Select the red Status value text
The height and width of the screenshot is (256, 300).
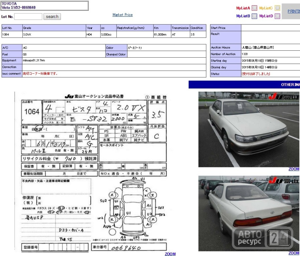(x=256, y=74)
